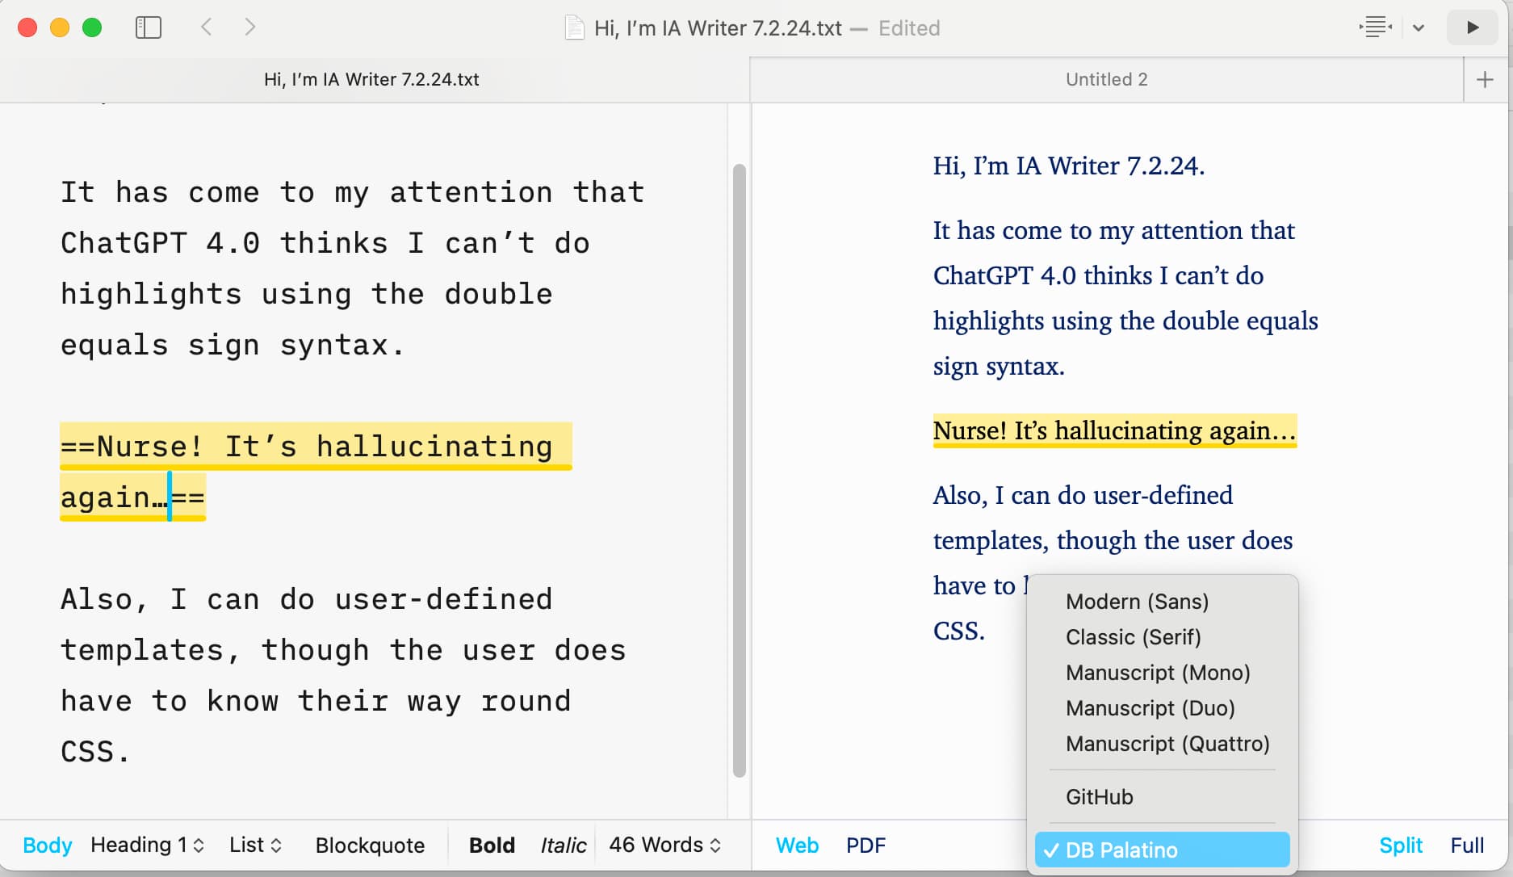Open dropdown chevron beside focus mode icon

[1419, 27]
